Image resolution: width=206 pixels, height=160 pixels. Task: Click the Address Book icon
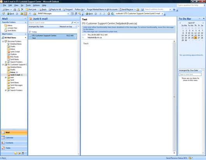pyautogui.click(x=143, y=9)
